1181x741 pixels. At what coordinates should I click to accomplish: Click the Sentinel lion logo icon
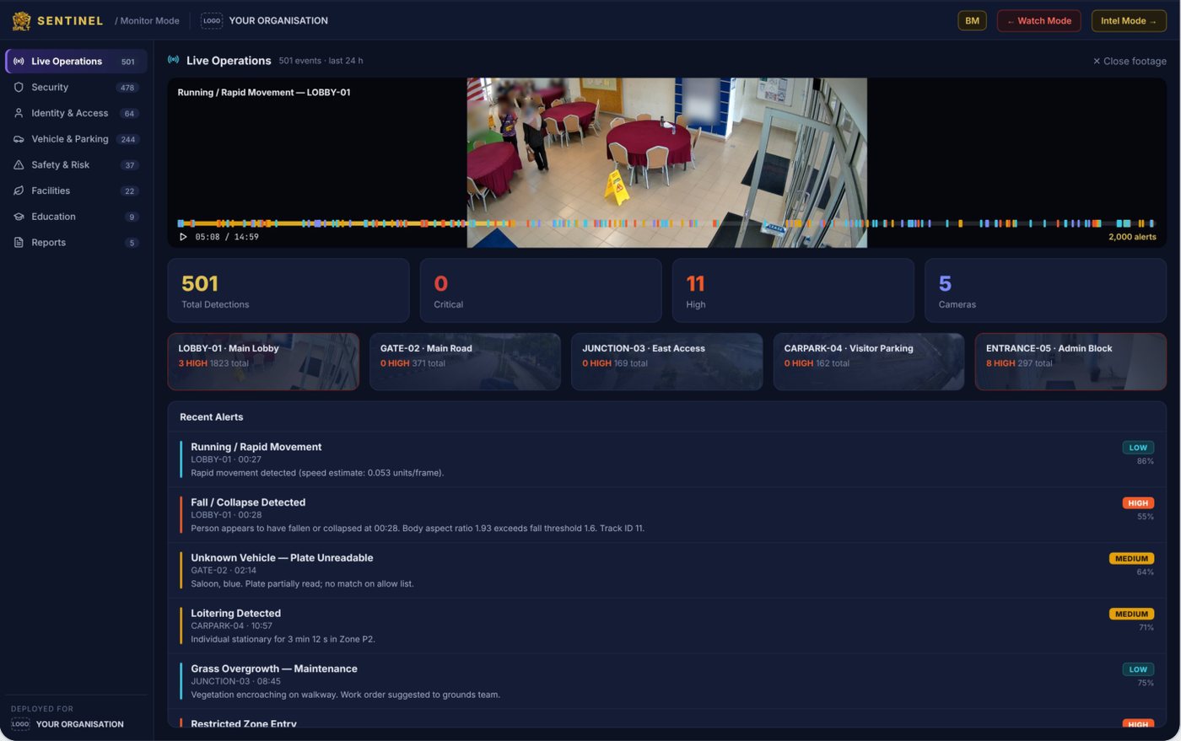pyautogui.click(x=22, y=20)
